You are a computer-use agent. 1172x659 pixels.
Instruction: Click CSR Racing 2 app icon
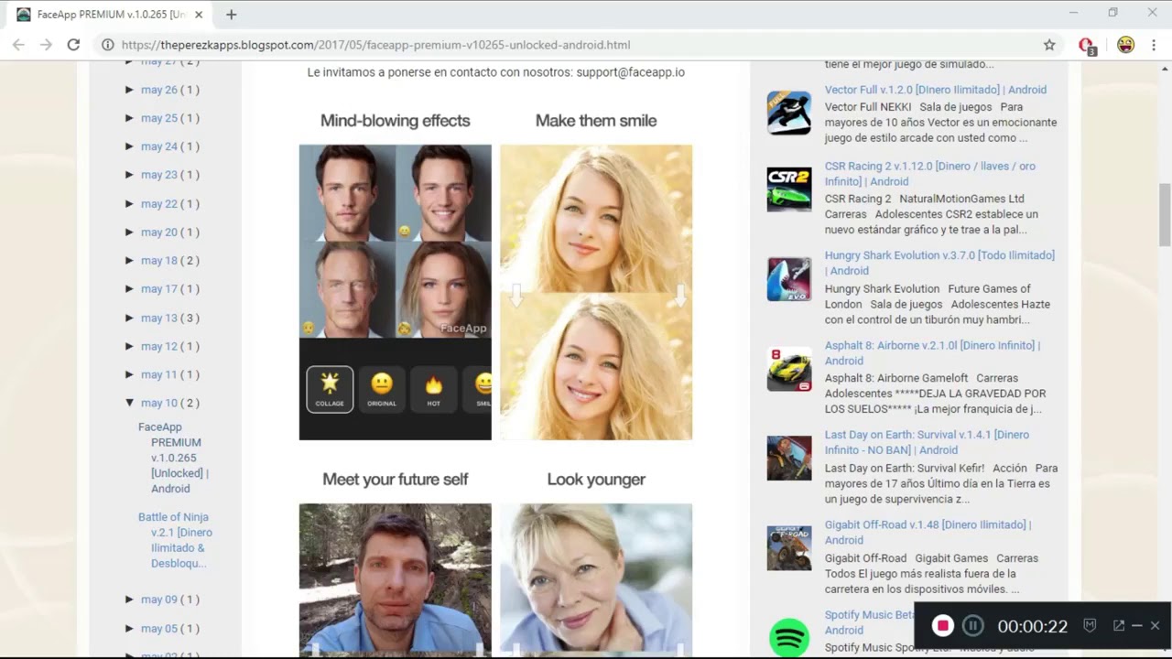point(789,189)
